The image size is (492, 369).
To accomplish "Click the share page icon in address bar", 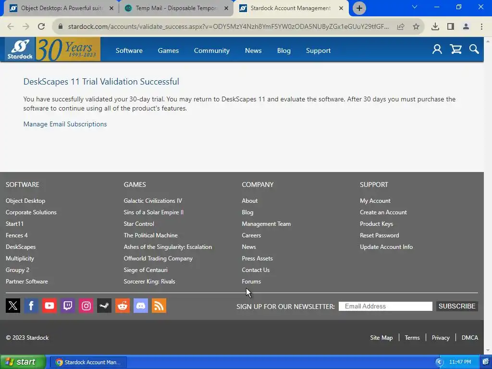I will point(401,27).
